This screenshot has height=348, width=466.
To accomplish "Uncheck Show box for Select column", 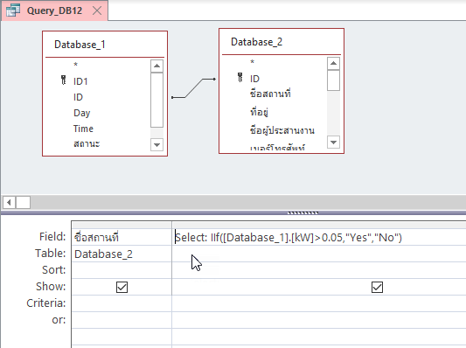I will coord(377,287).
